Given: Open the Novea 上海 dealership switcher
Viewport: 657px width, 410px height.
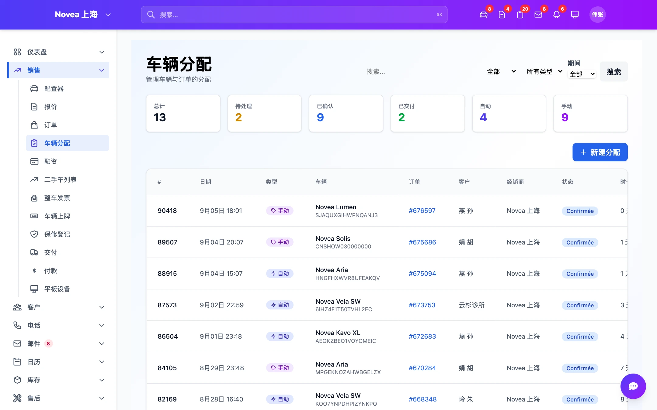Looking at the screenshot, I should 83,15.
